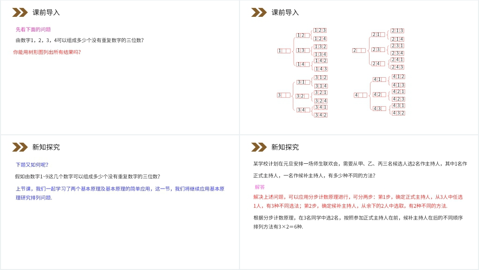Viewport: 479px width, 270px height.
Task: Click the leaf box 4 1 2 in the tree
Action: [399, 77]
